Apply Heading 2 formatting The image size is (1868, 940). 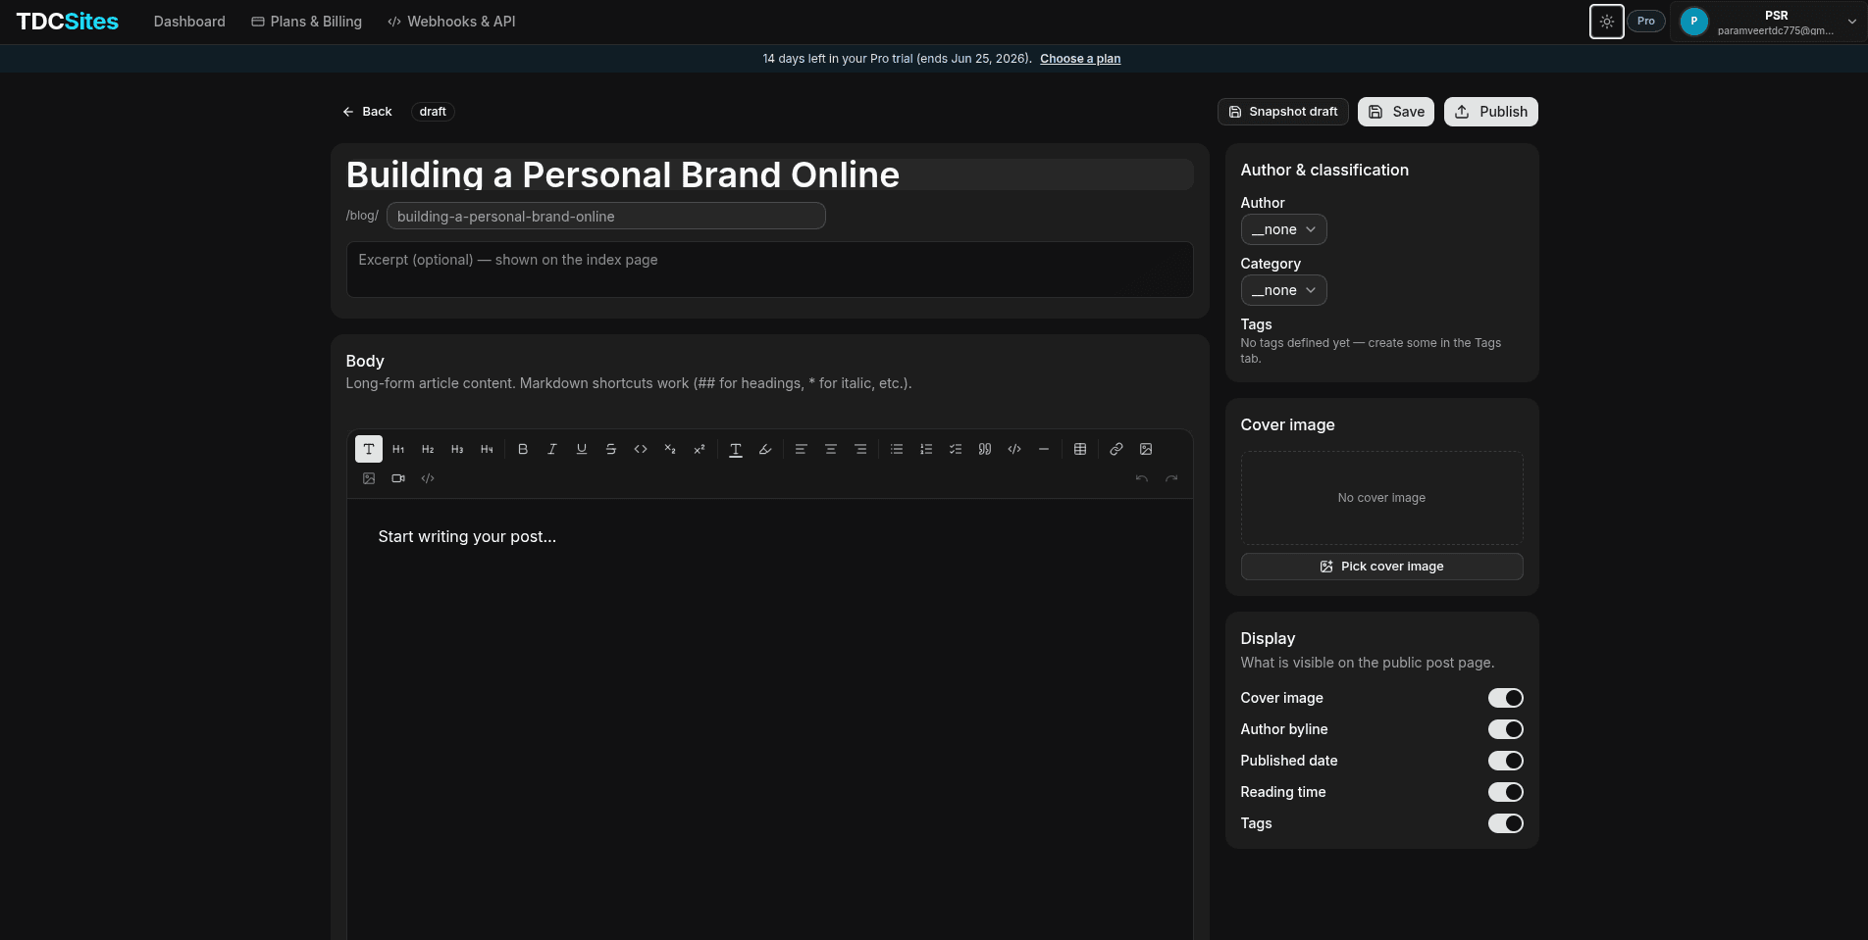pos(428,449)
